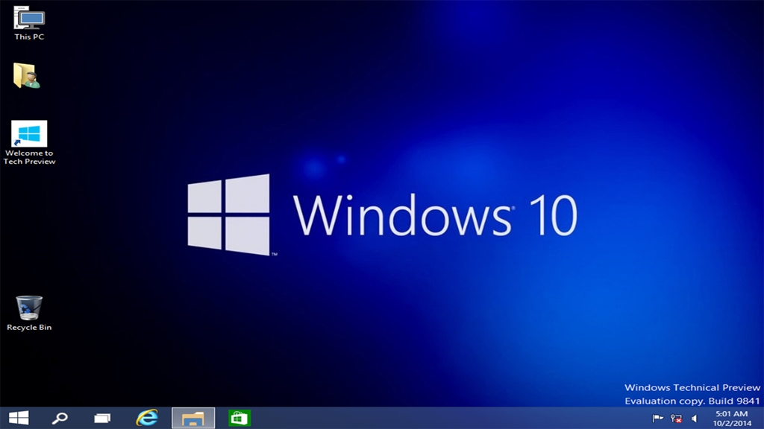Open the volume speaker tray icon
The width and height of the screenshot is (764, 429).
694,419
